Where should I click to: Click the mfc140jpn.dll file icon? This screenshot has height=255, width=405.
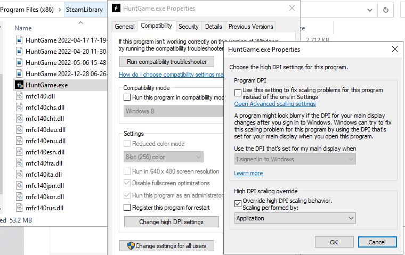(19, 185)
